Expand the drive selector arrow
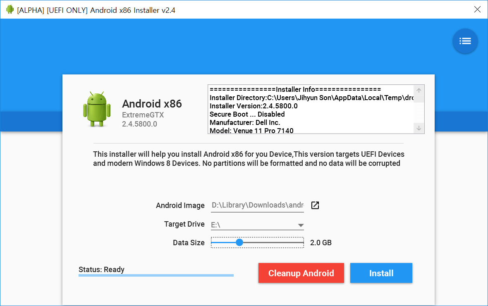Screen dimensions: 488x306 tap(301, 225)
